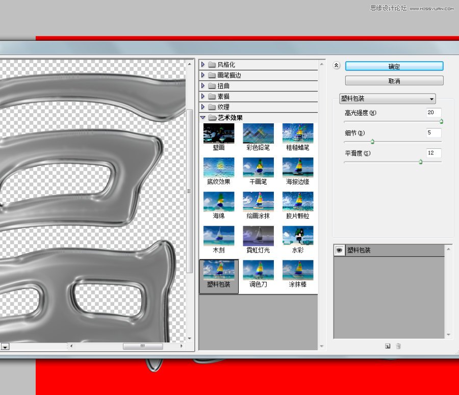The height and width of the screenshot is (395, 459).
Task: Select the 霓虹灯光 (Neon Glow) filter
Action: [258, 235]
